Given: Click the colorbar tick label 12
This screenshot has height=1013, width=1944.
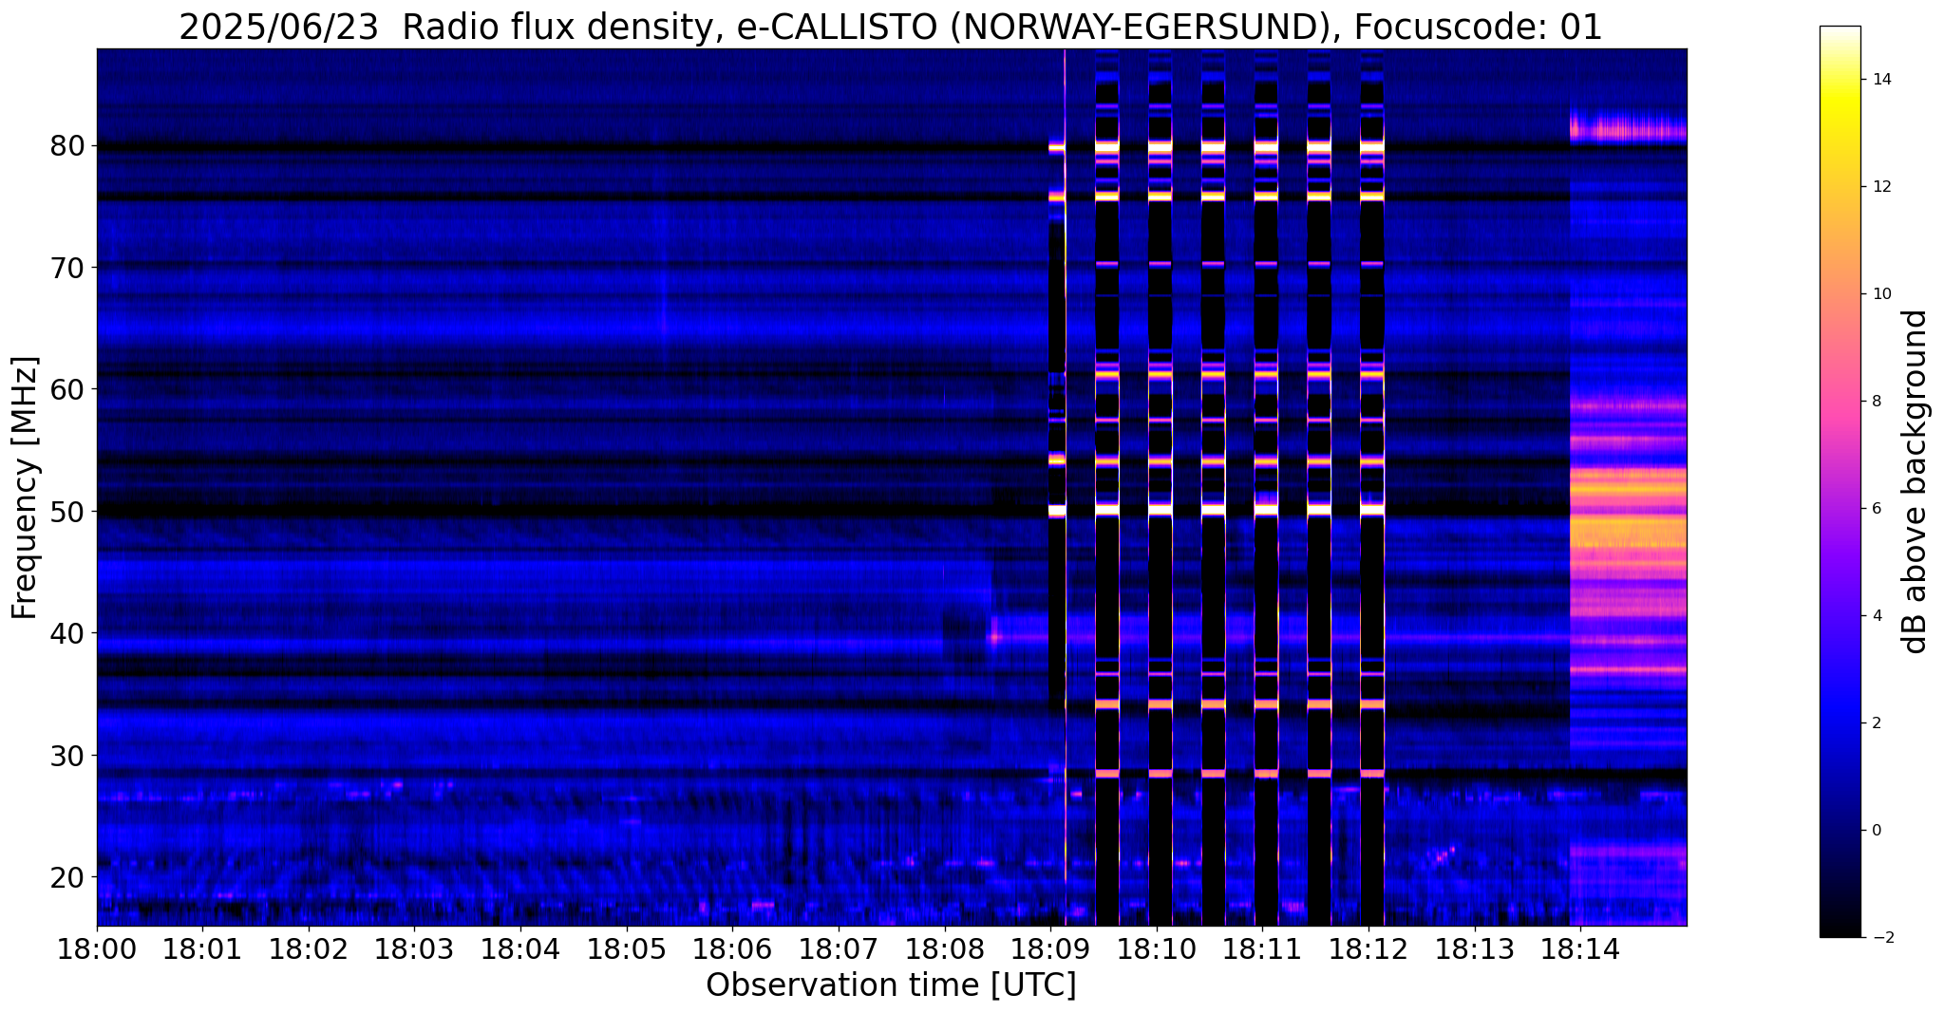Looking at the screenshot, I should click(x=1880, y=187).
